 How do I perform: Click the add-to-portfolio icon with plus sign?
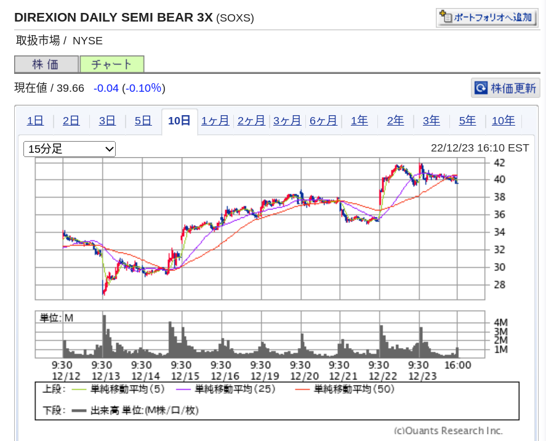click(x=446, y=17)
